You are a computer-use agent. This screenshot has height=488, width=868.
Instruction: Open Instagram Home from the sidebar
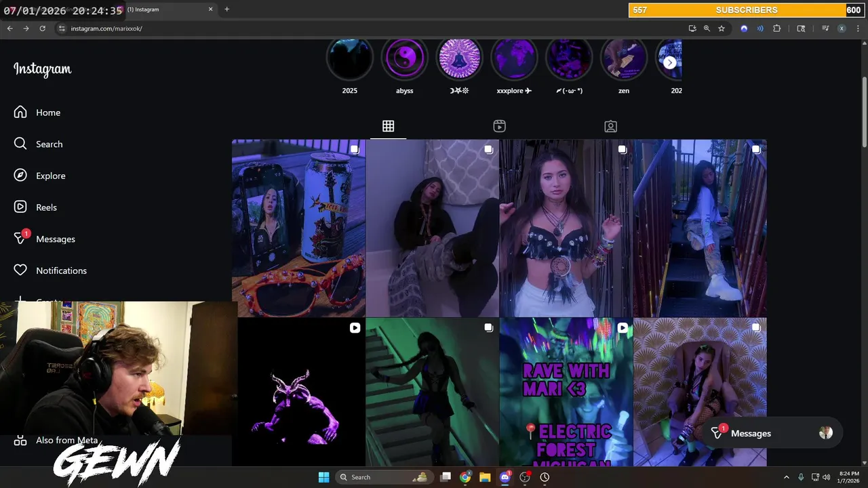37,113
